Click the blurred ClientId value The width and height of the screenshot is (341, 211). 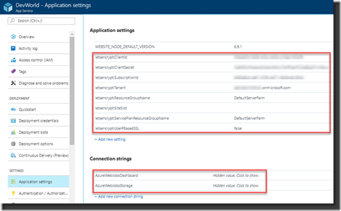(x=268, y=57)
